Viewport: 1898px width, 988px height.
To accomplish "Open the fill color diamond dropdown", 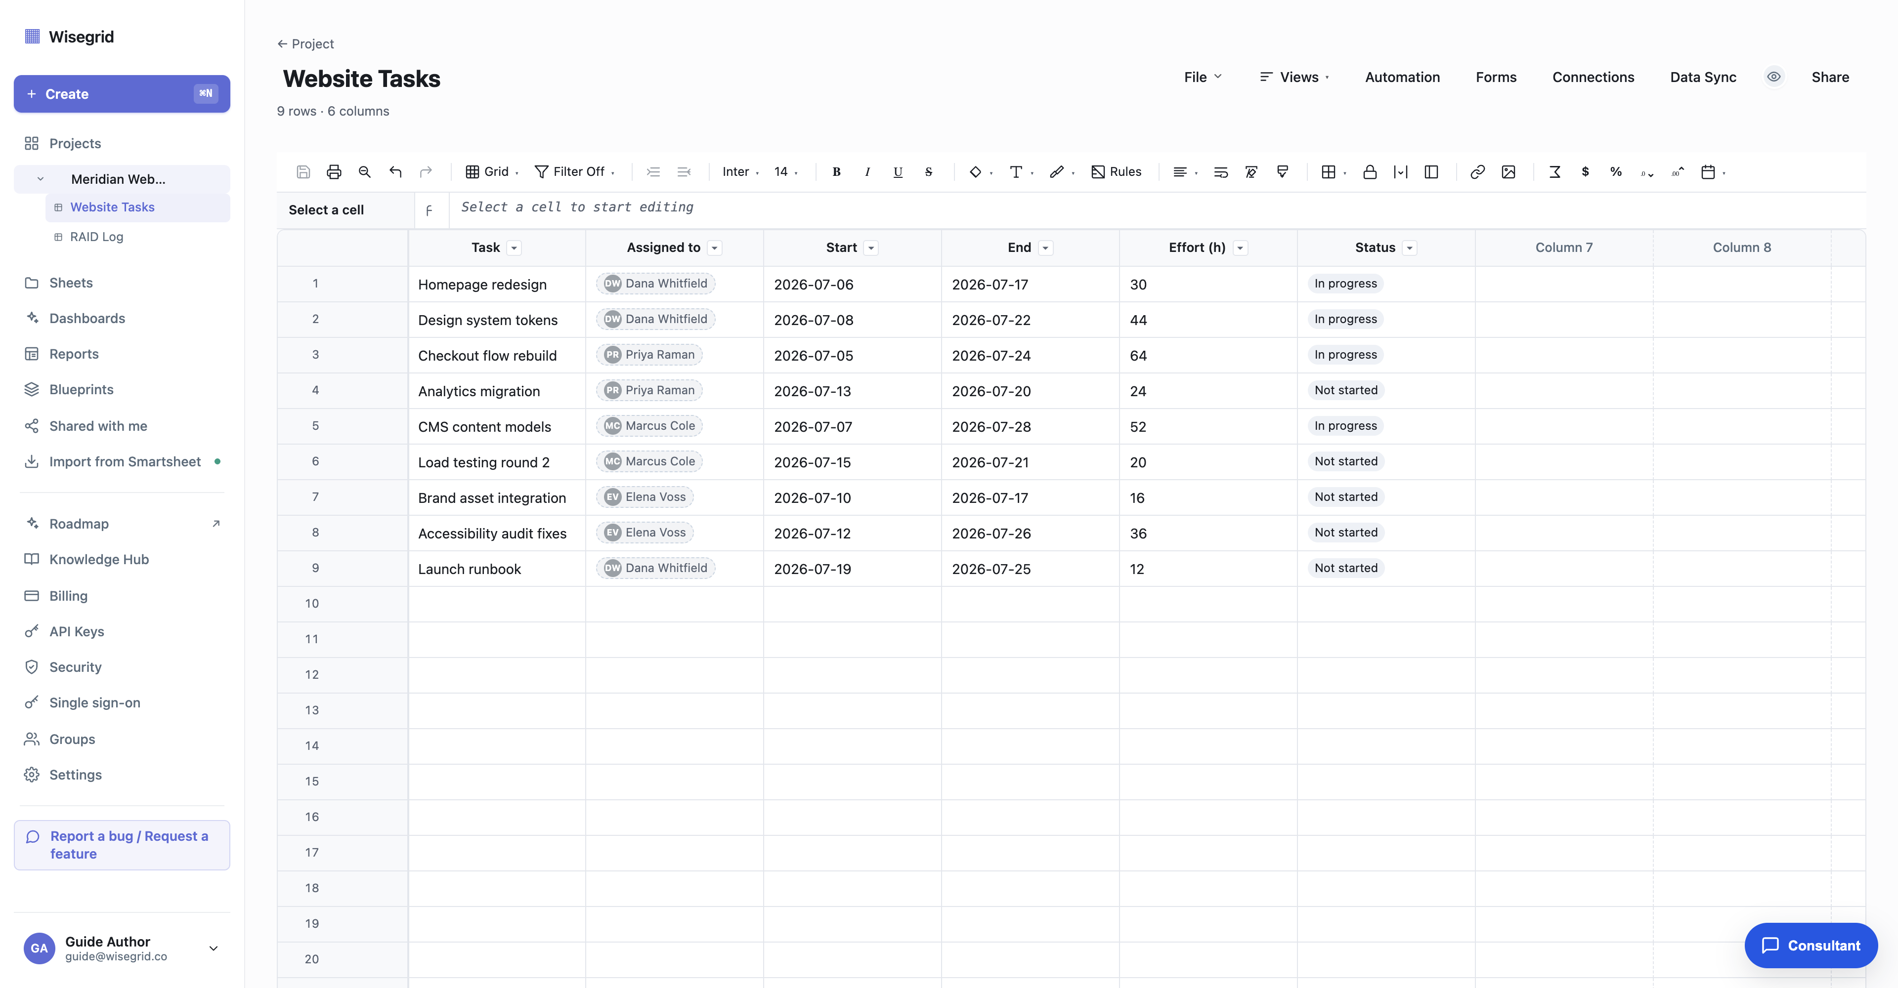I will tap(981, 171).
